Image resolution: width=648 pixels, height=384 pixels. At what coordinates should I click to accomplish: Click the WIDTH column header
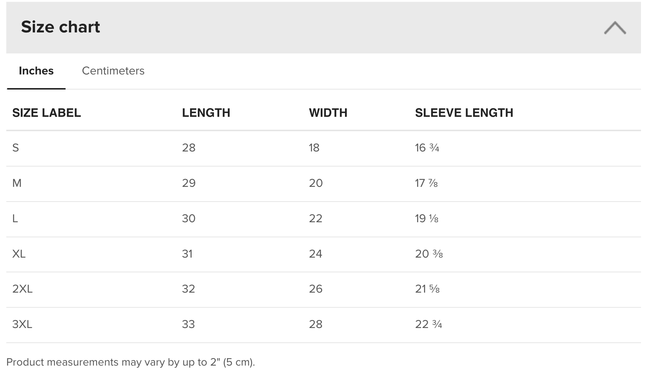pyautogui.click(x=328, y=113)
